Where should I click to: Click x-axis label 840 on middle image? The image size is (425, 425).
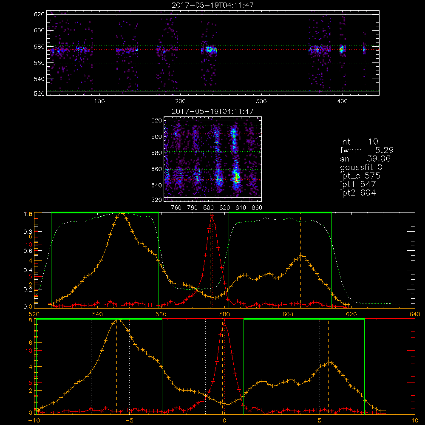(241, 208)
